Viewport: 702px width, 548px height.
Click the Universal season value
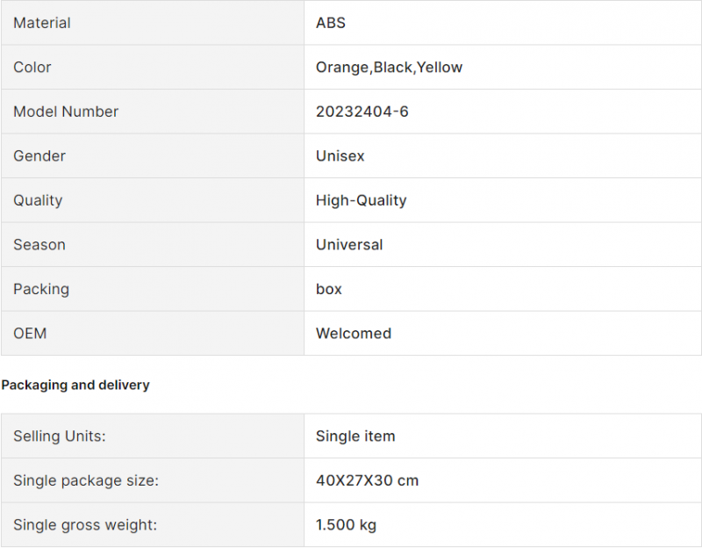tap(349, 245)
